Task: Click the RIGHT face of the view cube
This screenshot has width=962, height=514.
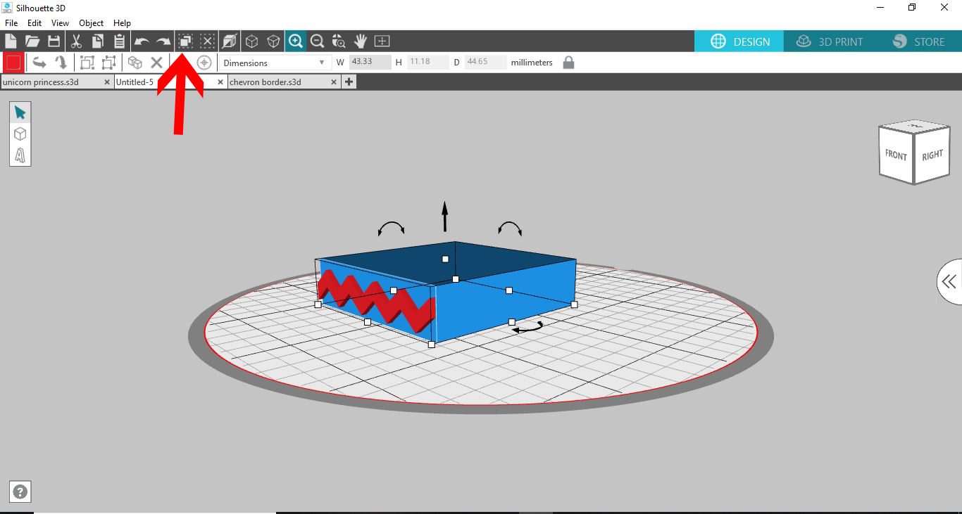Action: 932,156
